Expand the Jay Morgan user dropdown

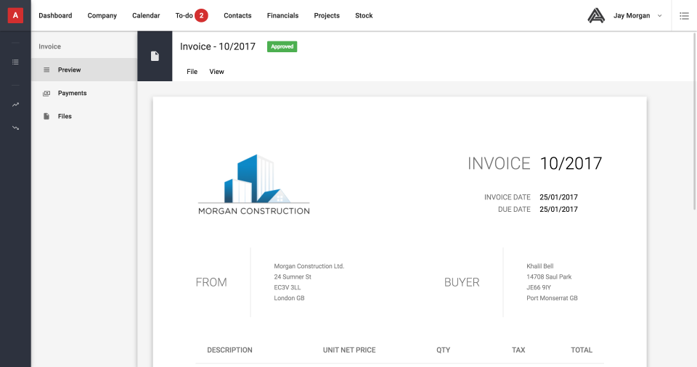click(659, 15)
